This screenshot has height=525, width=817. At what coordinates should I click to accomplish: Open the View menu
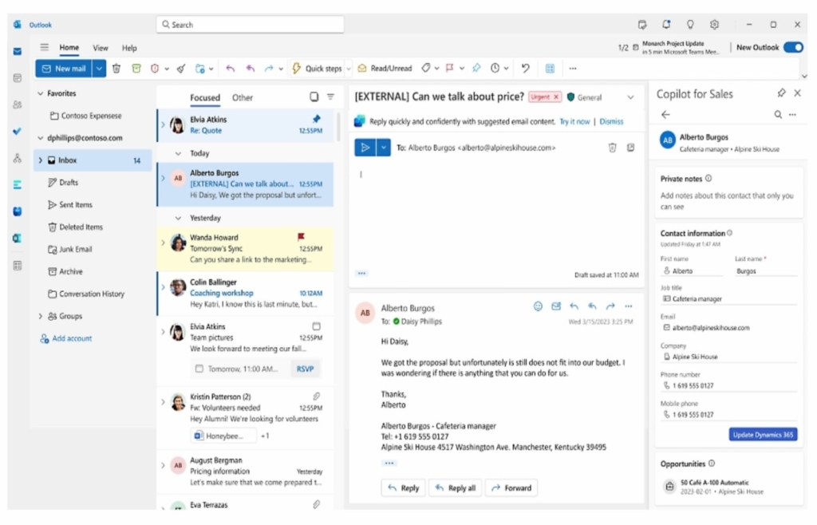[100, 47]
